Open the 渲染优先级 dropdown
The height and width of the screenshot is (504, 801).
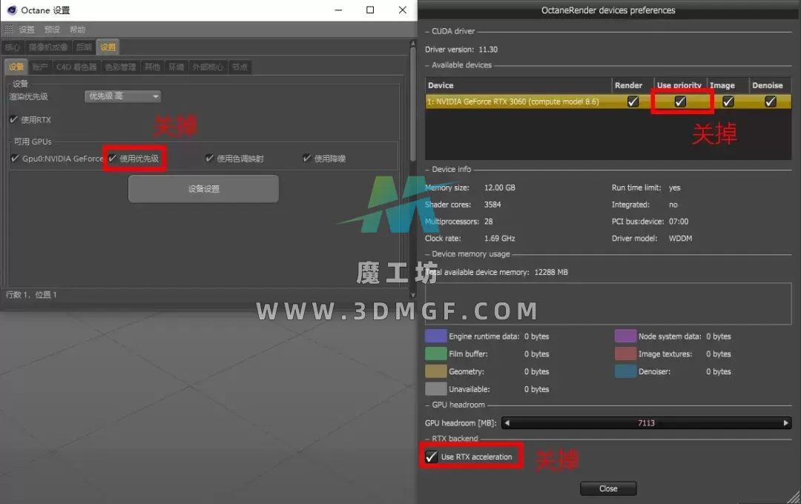click(x=123, y=96)
